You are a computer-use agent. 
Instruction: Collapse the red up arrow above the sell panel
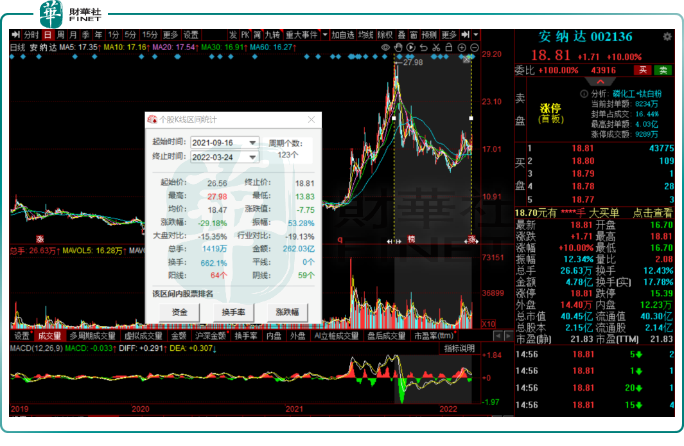(601, 82)
